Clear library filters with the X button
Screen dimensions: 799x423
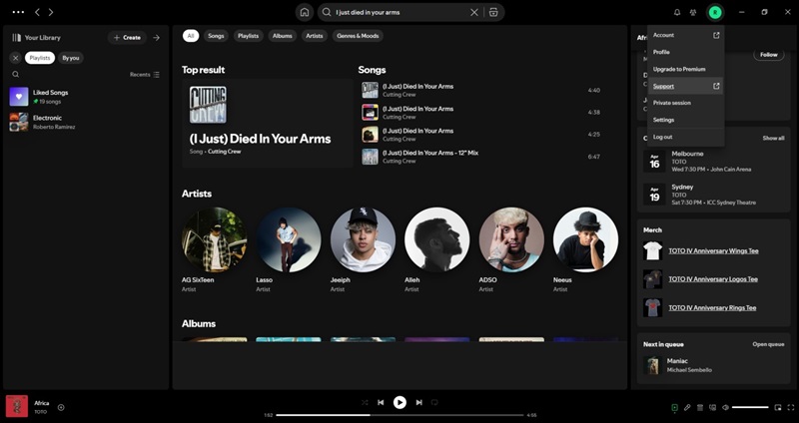pyautogui.click(x=15, y=58)
